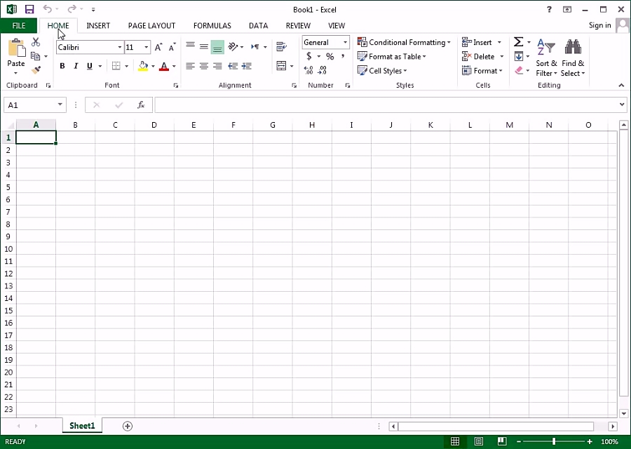Screen dimensions: 631x449
Task: Click the Merge & Center icon
Action: 281,66
